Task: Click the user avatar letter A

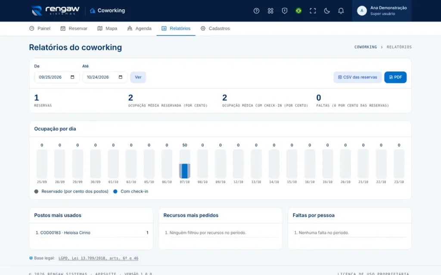Action: (362, 11)
